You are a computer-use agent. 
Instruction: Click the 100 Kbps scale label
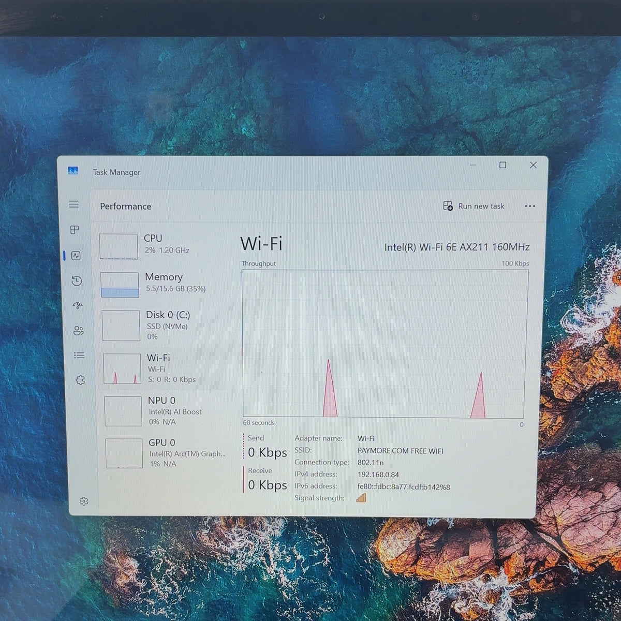click(515, 263)
